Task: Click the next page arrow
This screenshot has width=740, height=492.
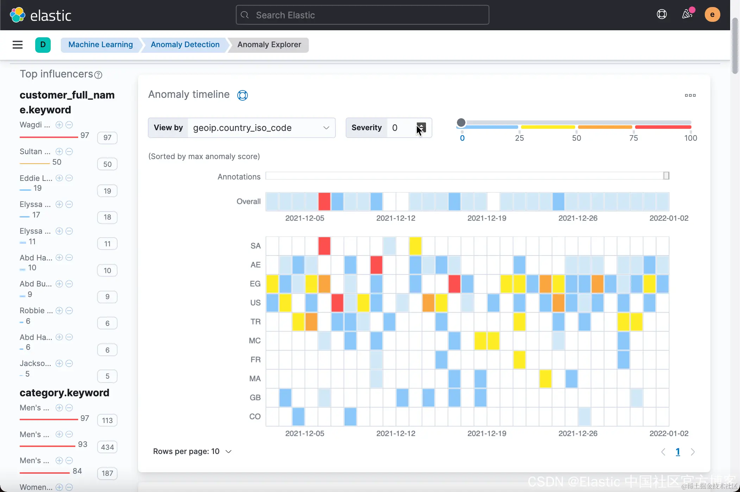Action: 693,452
